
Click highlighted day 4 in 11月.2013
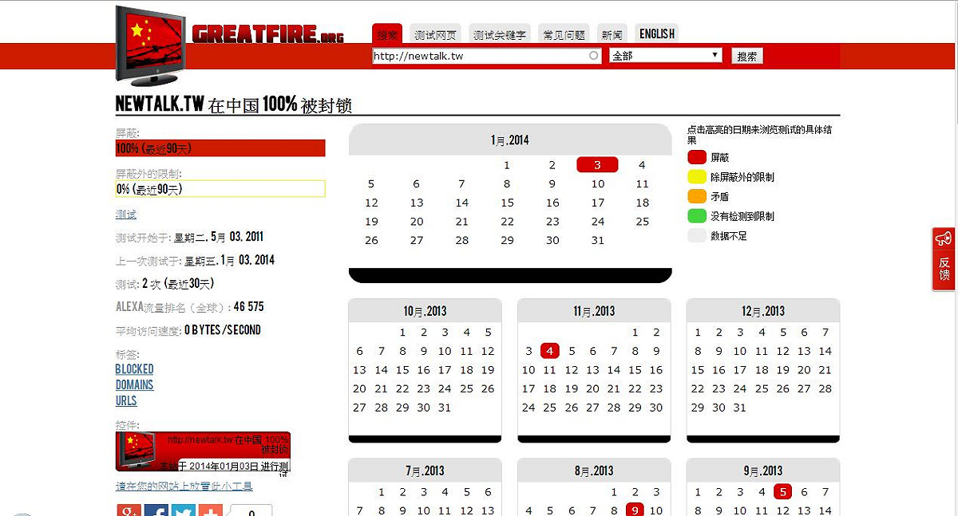(x=549, y=351)
